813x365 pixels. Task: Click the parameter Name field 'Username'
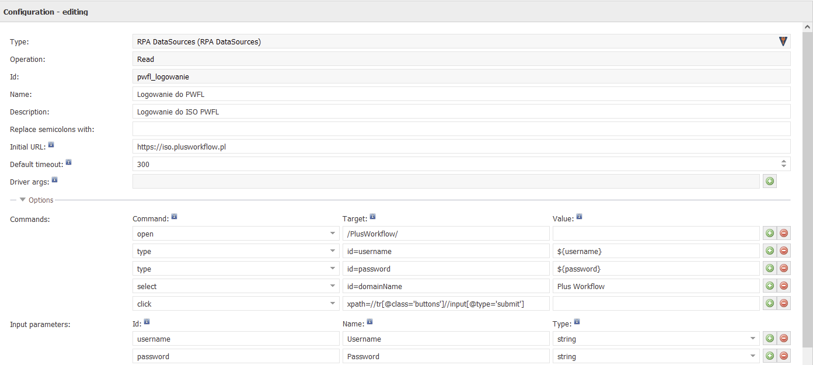tap(446, 339)
